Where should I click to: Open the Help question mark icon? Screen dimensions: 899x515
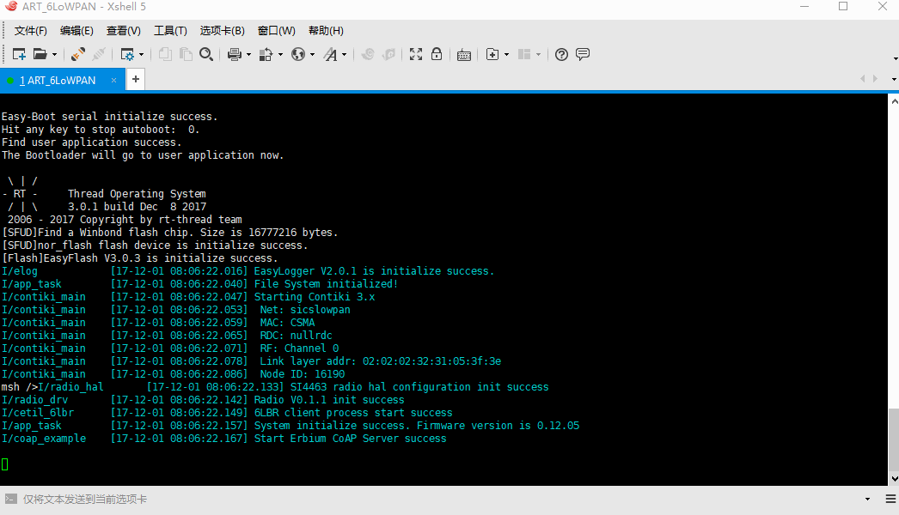point(562,54)
